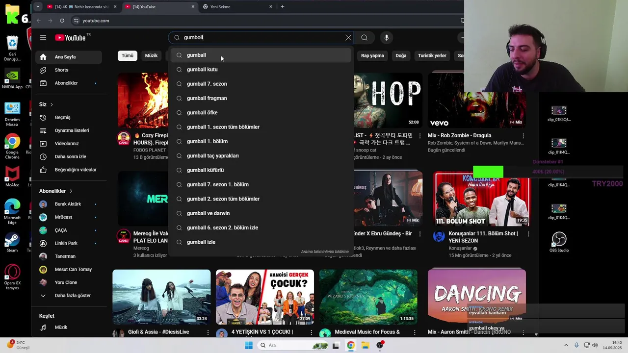Open Medieval Music Wizard's Journey thumbnail

pyautogui.click(x=368, y=297)
